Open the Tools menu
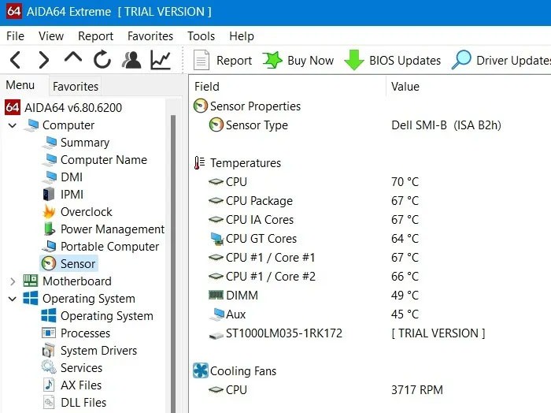Screen dimensions: 551x413 click(x=201, y=36)
